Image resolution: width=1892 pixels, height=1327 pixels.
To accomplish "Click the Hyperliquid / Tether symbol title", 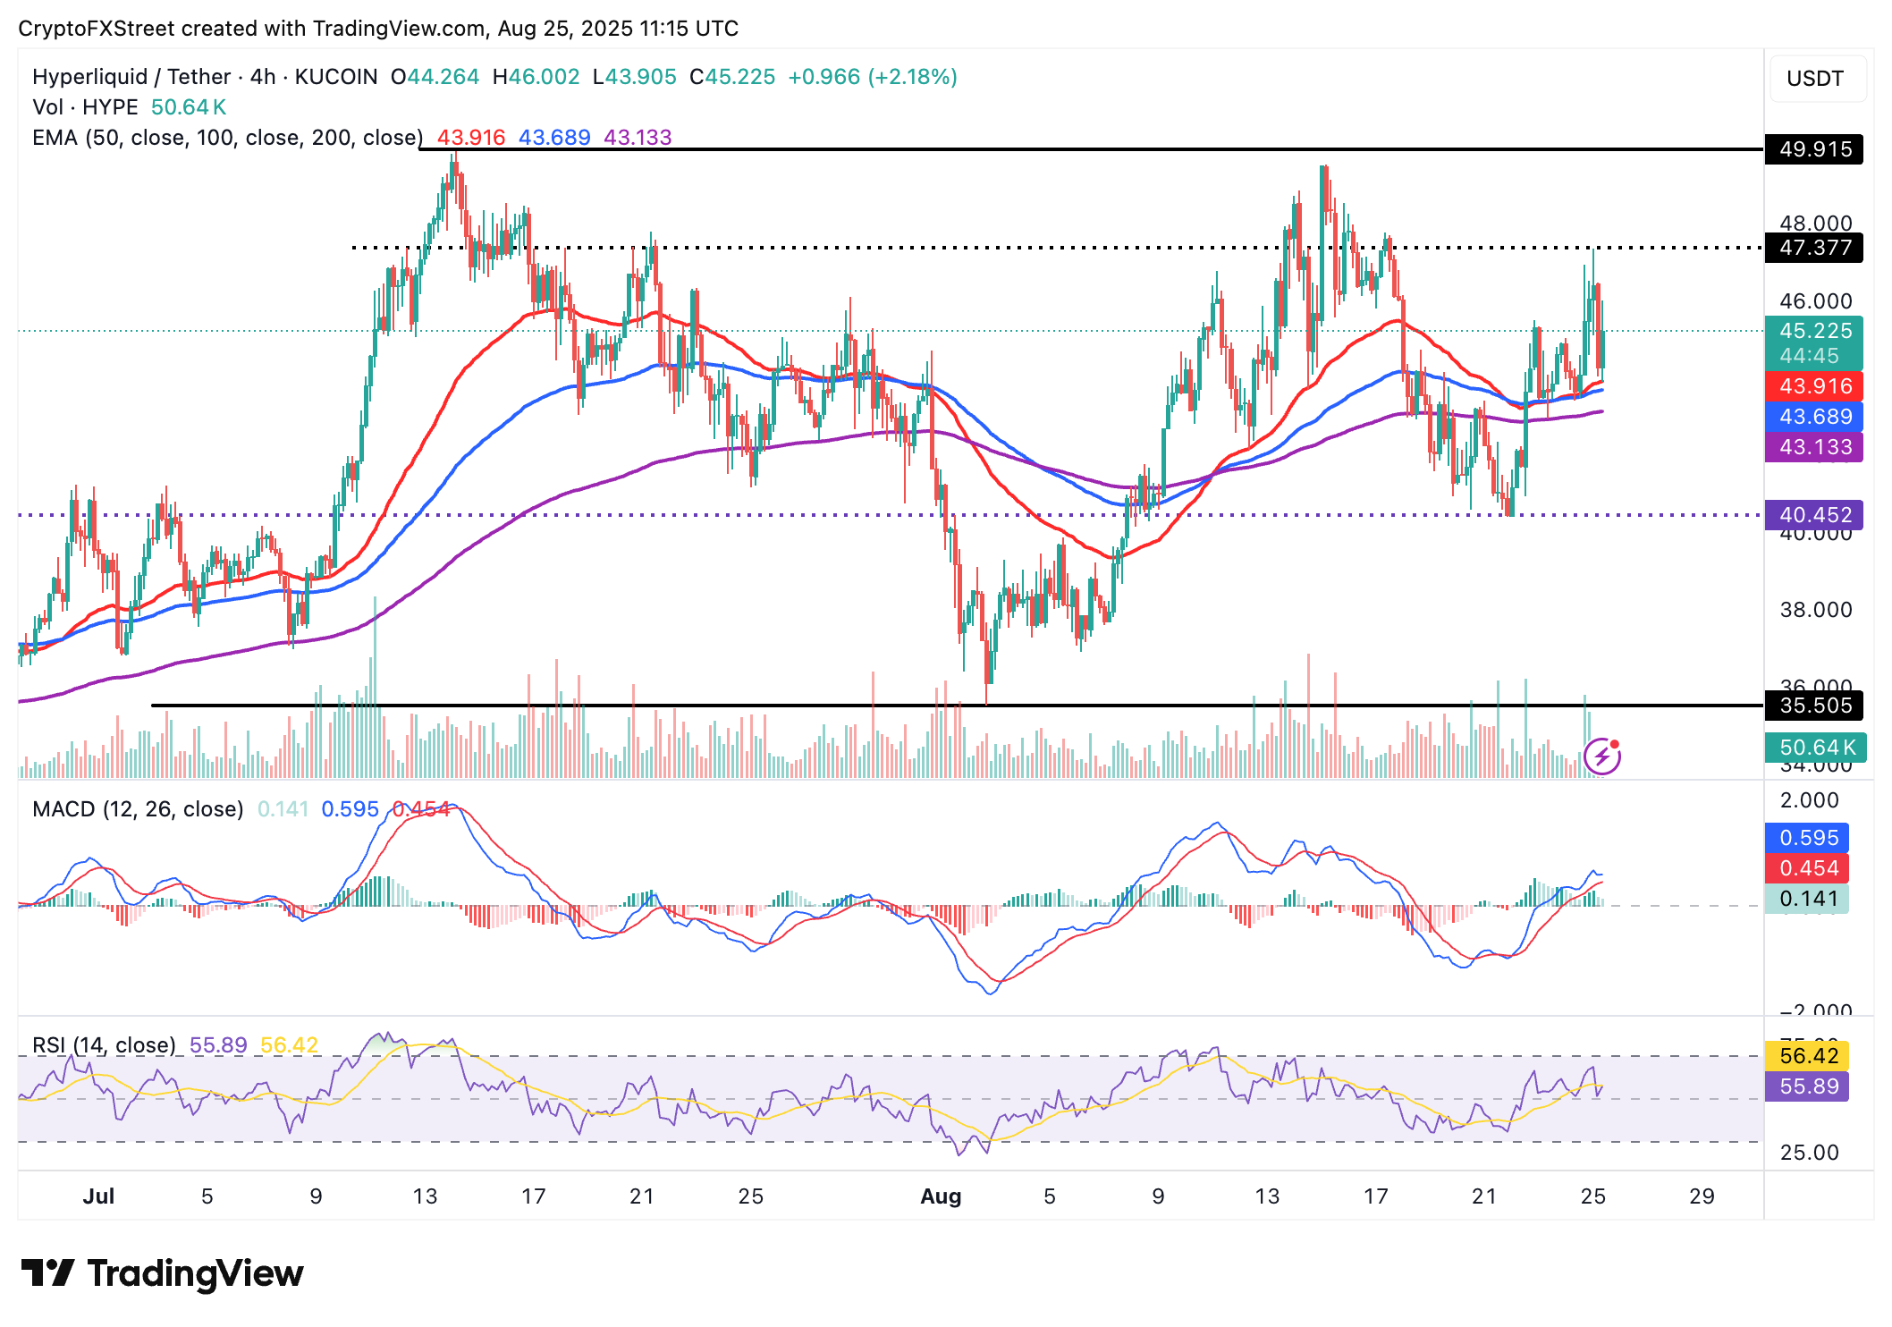I will coord(205,77).
